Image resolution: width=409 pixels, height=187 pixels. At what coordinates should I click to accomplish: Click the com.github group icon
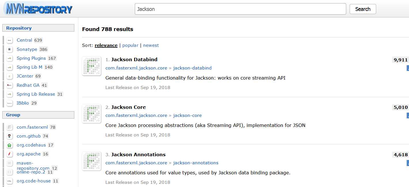pos(10,136)
